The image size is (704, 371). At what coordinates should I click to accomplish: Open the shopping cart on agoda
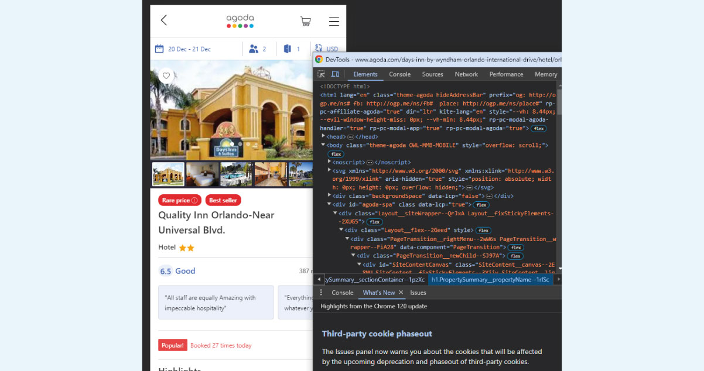tap(305, 21)
